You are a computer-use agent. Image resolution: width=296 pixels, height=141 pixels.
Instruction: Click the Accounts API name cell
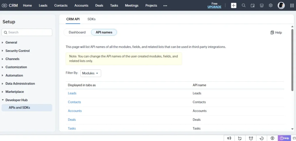pos(199,111)
